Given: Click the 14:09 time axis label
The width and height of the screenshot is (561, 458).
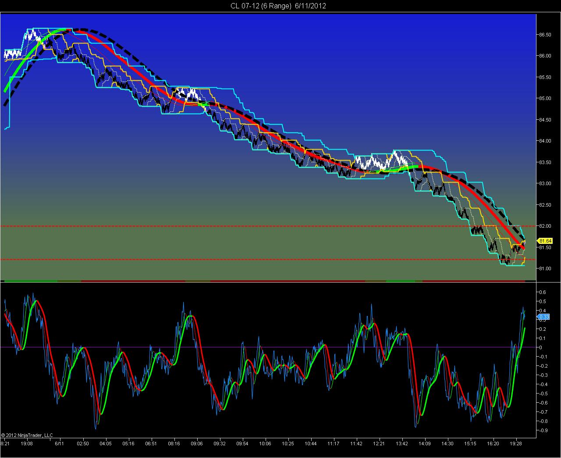Looking at the screenshot, I should [425, 444].
